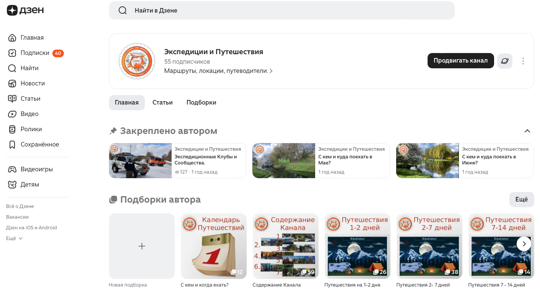Click the Путешествия 2- 7 дней caption

423,285
